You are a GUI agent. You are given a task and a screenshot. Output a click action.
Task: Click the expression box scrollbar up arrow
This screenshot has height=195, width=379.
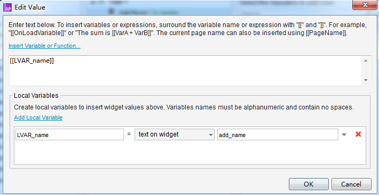[366, 61]
